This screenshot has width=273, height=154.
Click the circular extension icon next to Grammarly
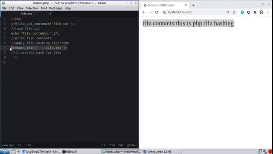point(249,12)
